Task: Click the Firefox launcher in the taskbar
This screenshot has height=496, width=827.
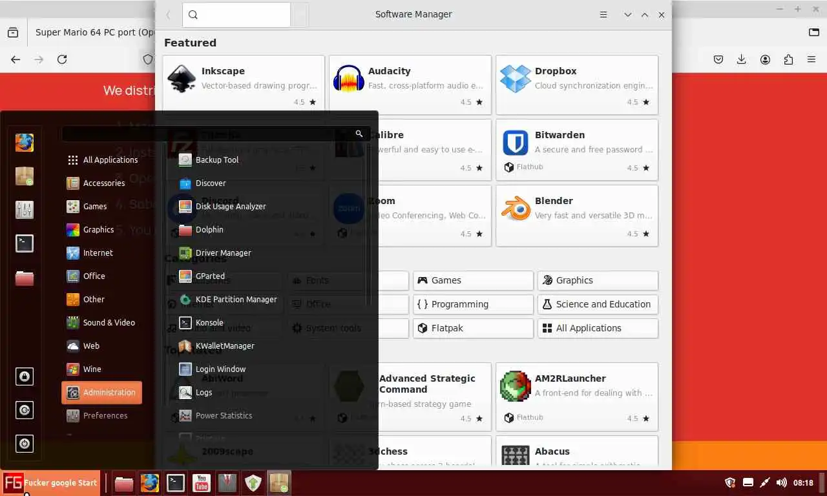Action: (x=150, y=483)
